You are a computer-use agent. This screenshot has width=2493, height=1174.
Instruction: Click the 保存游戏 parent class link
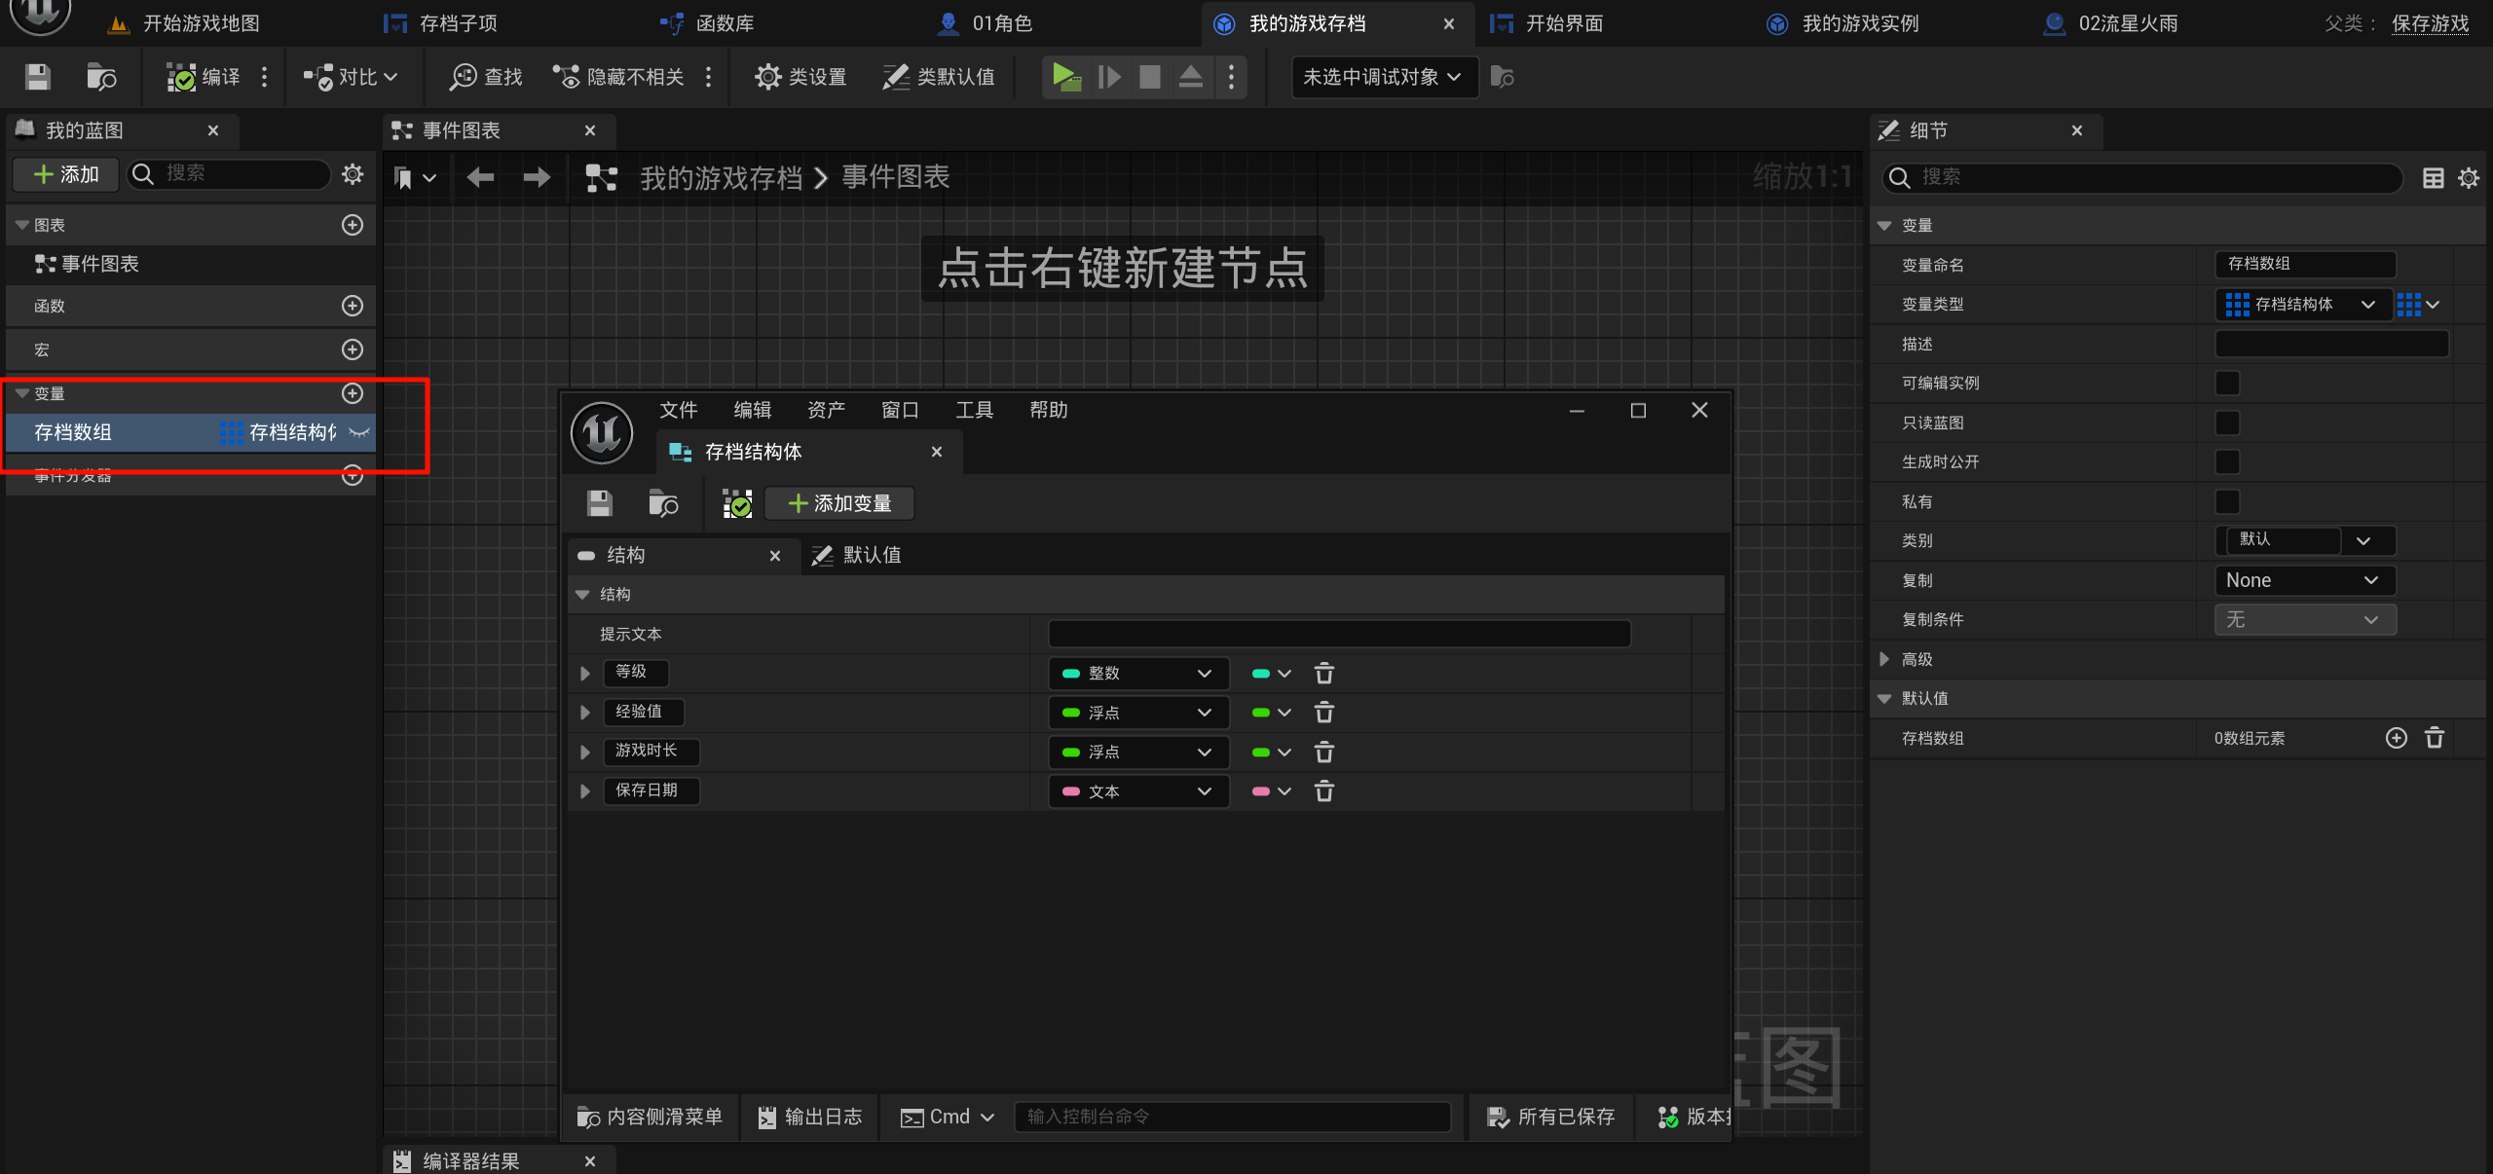[2430, 23]
